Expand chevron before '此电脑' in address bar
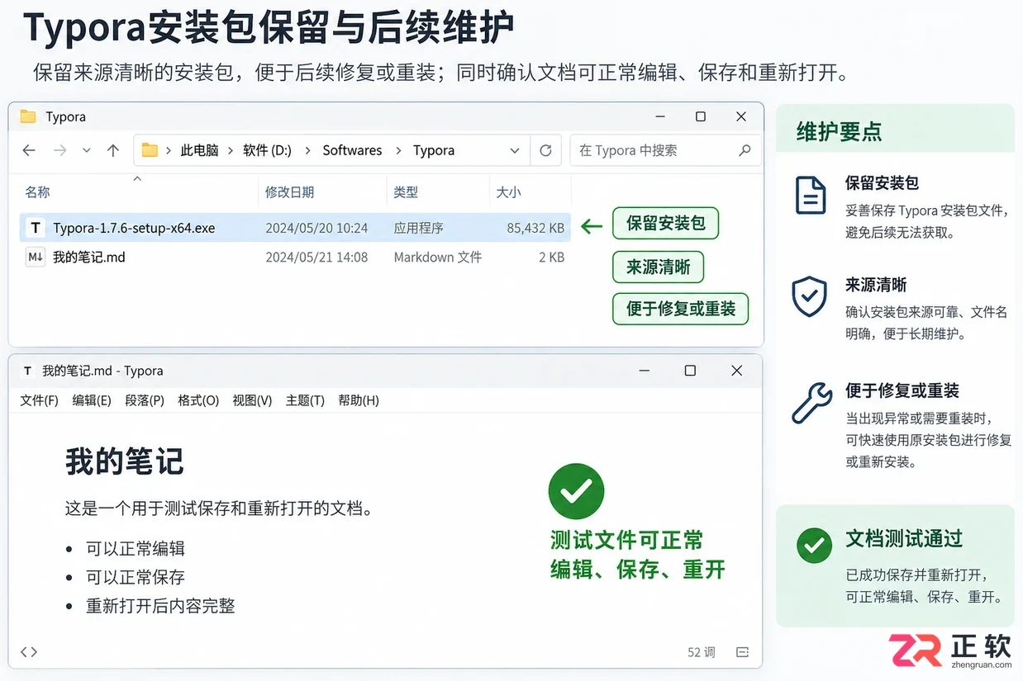 pos(169,150)
